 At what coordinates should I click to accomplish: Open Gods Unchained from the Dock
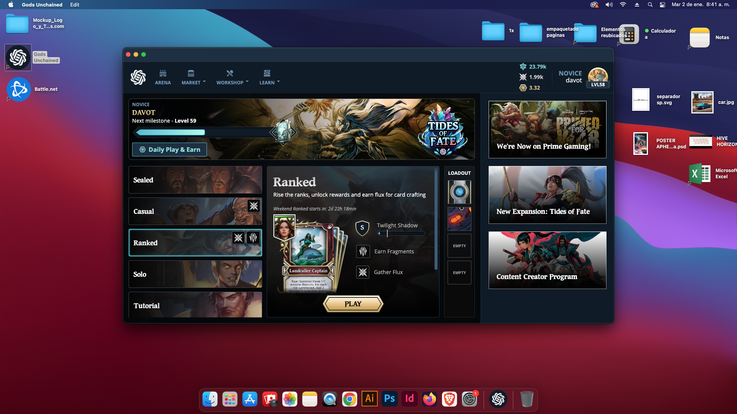pos(498,399)
